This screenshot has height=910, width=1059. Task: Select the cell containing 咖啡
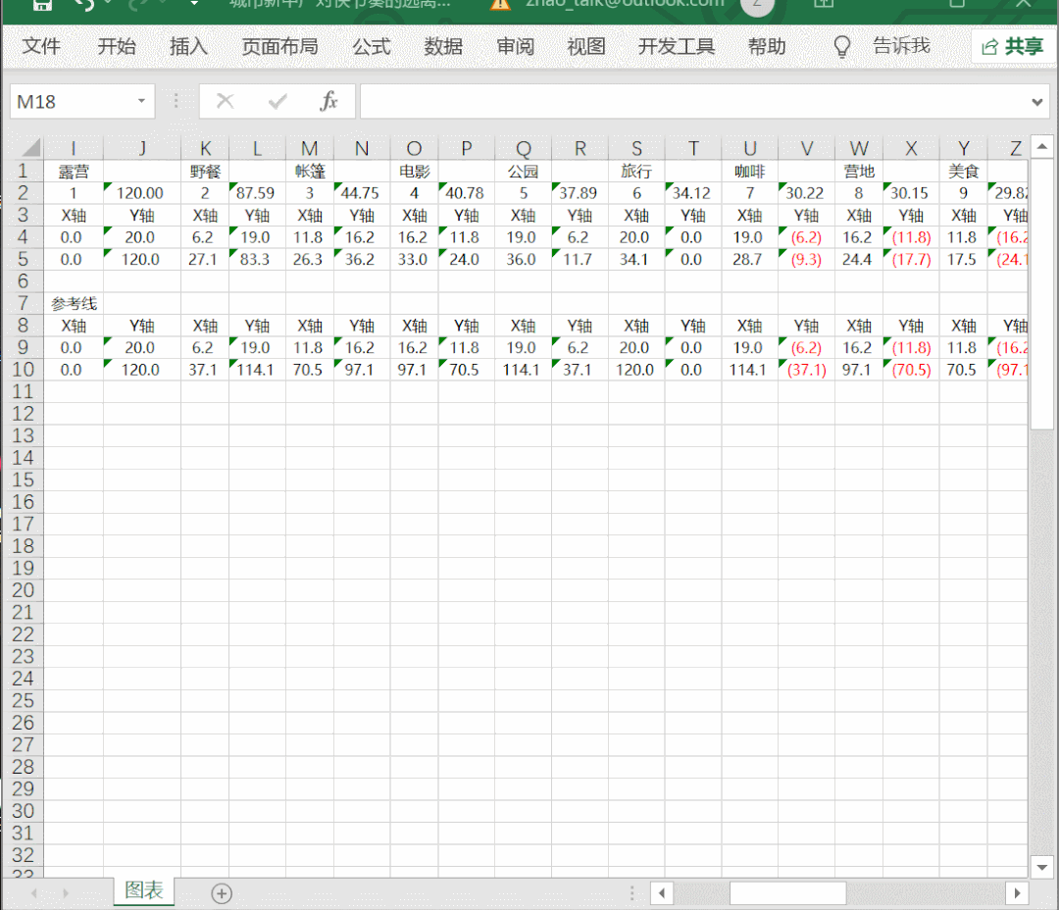point(750,172)
